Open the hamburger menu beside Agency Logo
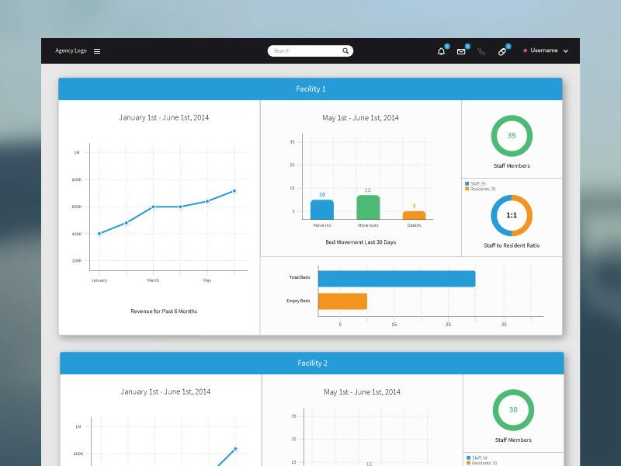The image size is (621, 466). [x=96, y=51]
